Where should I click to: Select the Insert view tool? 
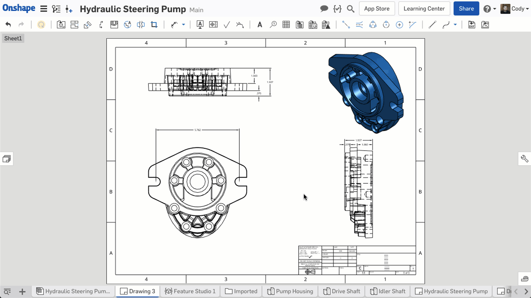tap(61, 25)
